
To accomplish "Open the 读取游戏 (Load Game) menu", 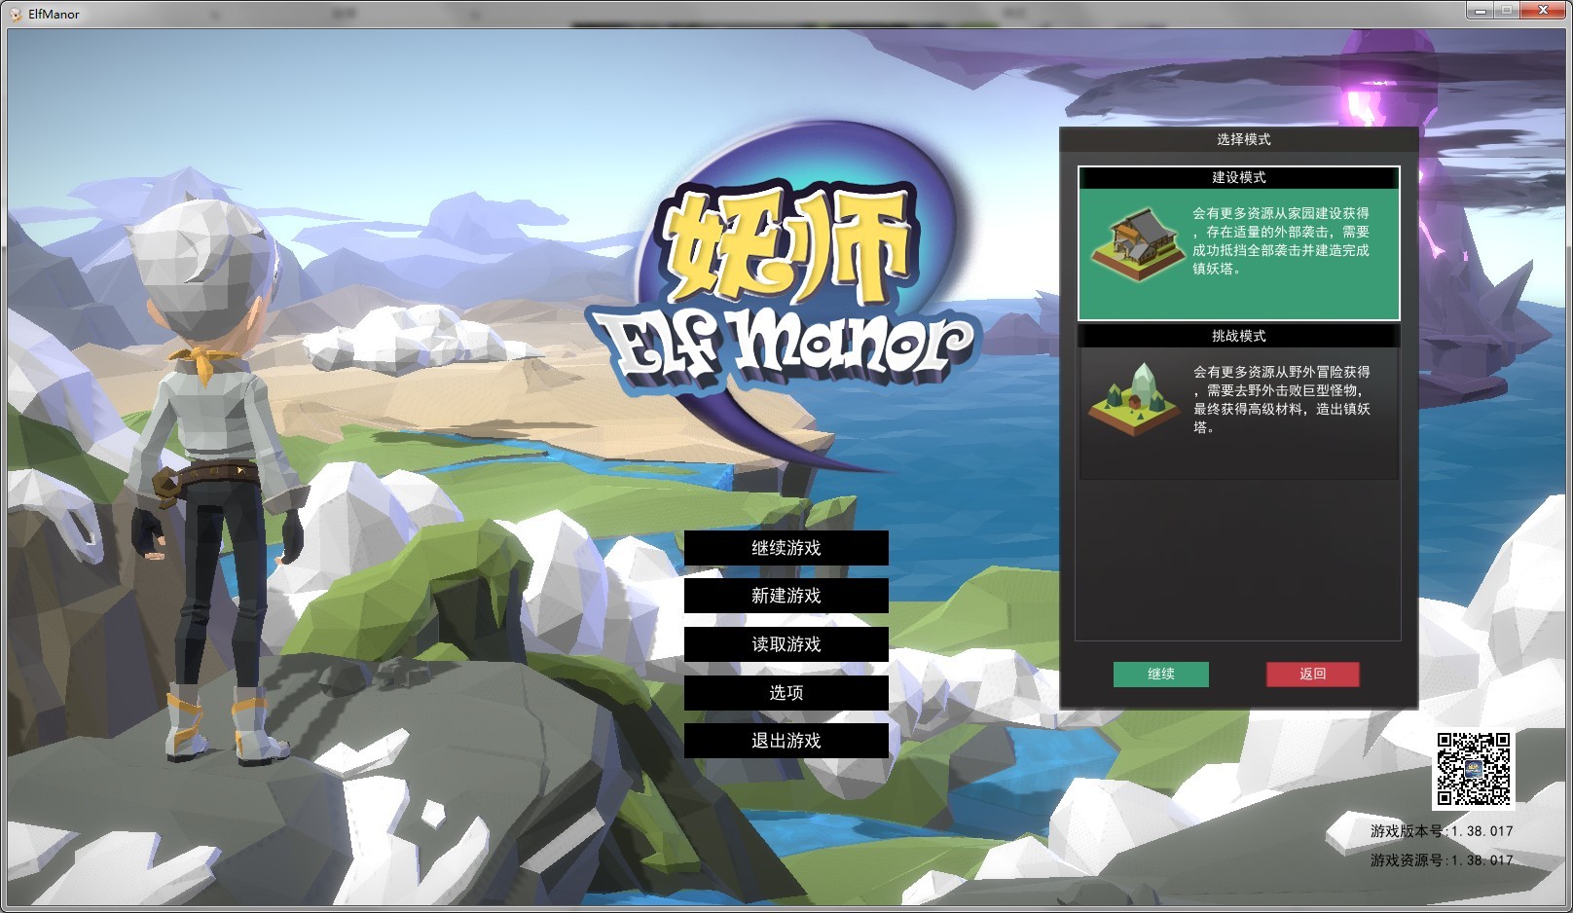I will coord(786,644).
